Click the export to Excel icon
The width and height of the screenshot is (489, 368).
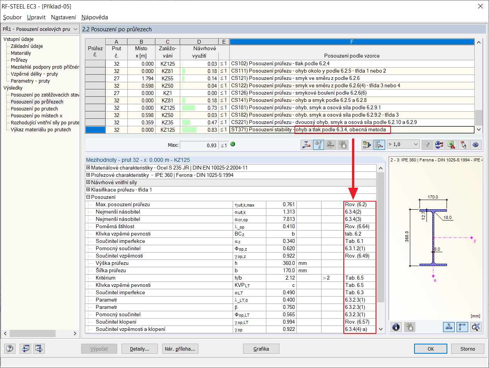pos(451,144)
